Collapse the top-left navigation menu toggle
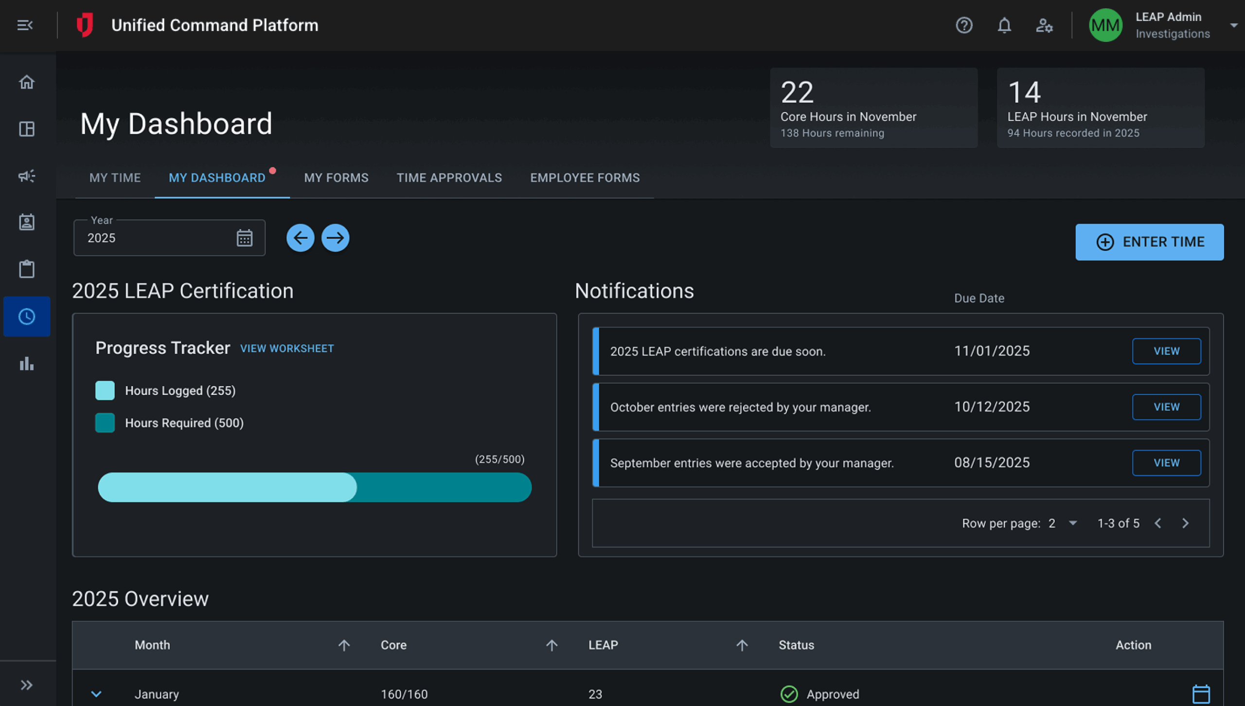 pyautogui.click(x=25, y=25)
